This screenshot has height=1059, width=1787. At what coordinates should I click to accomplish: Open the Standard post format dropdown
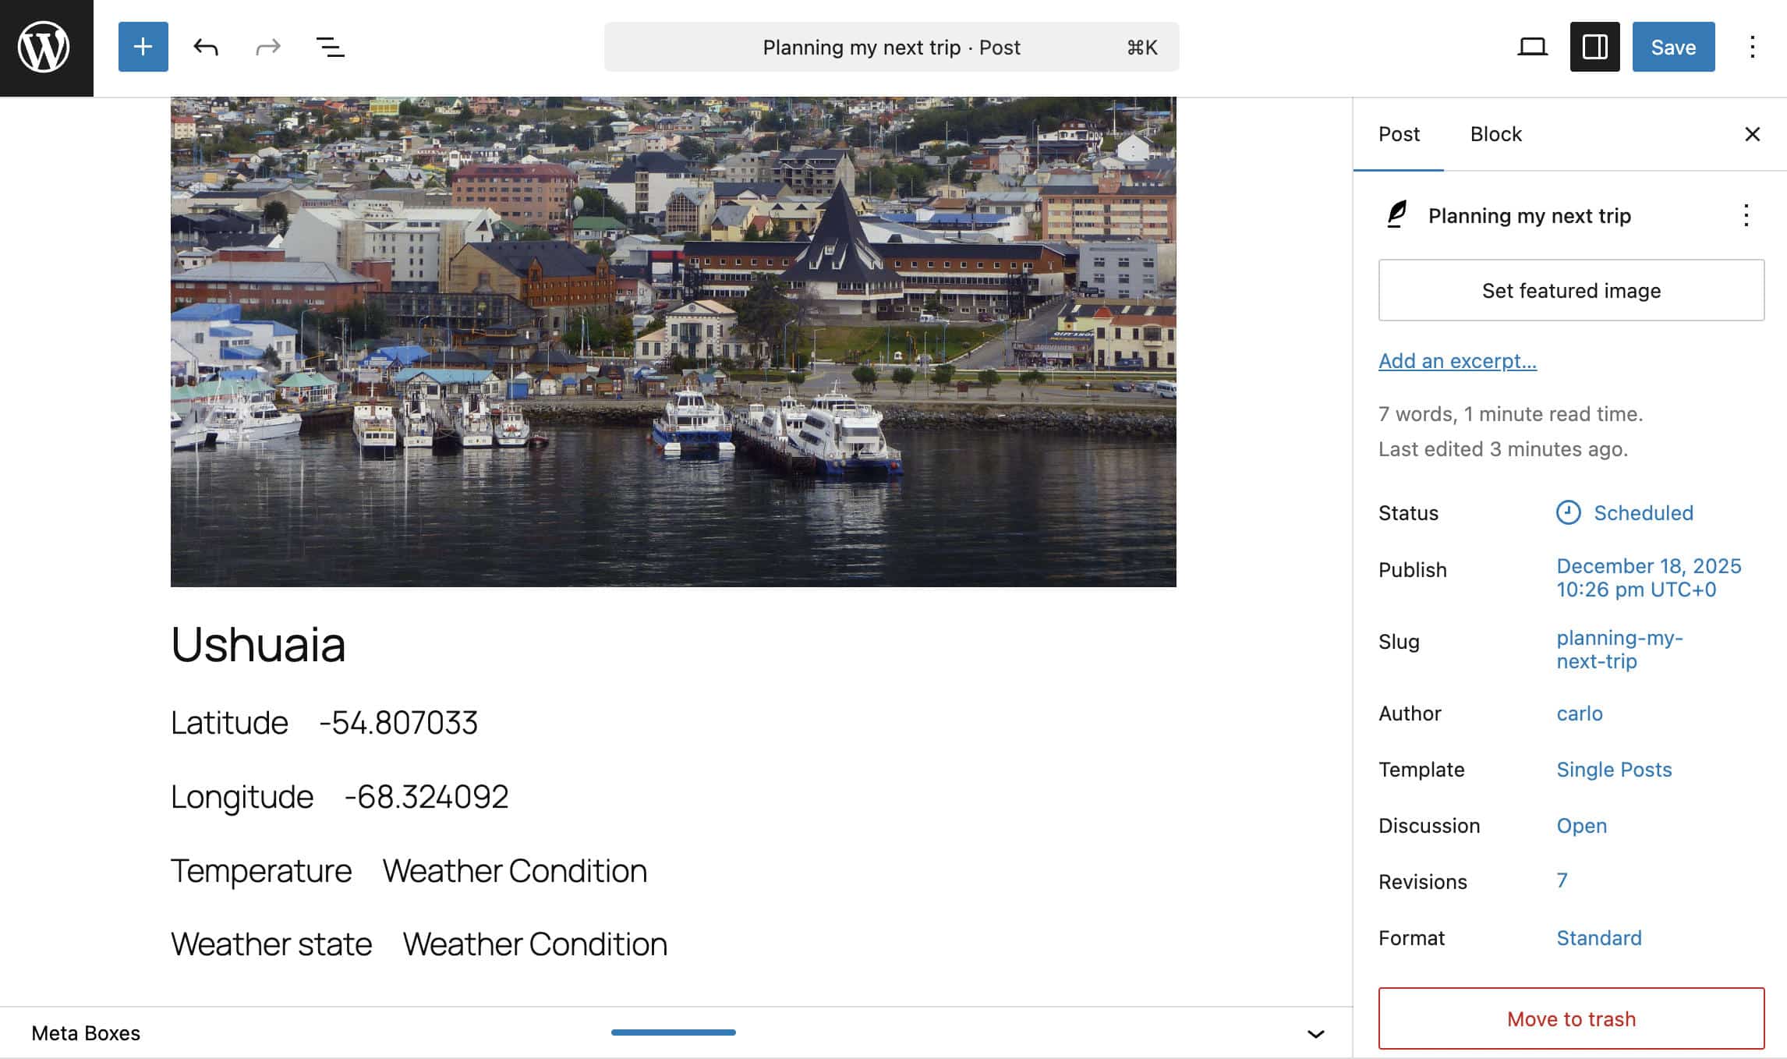(x=1598, y=938)
